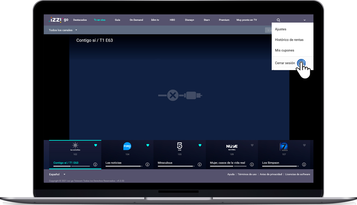Toggle favorite heart on Azteca 7 channel
357x205 pixels.
coord(304,145)
